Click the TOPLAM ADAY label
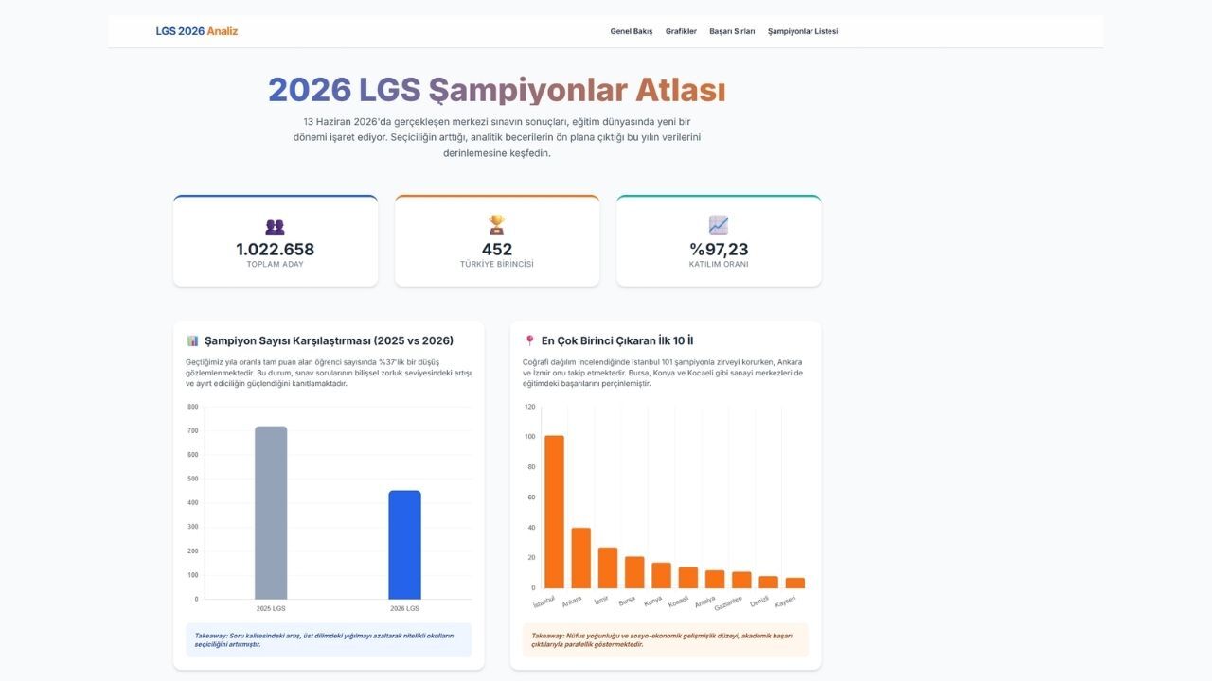This screenshot has width=1212, height=681. pos(276,265)
